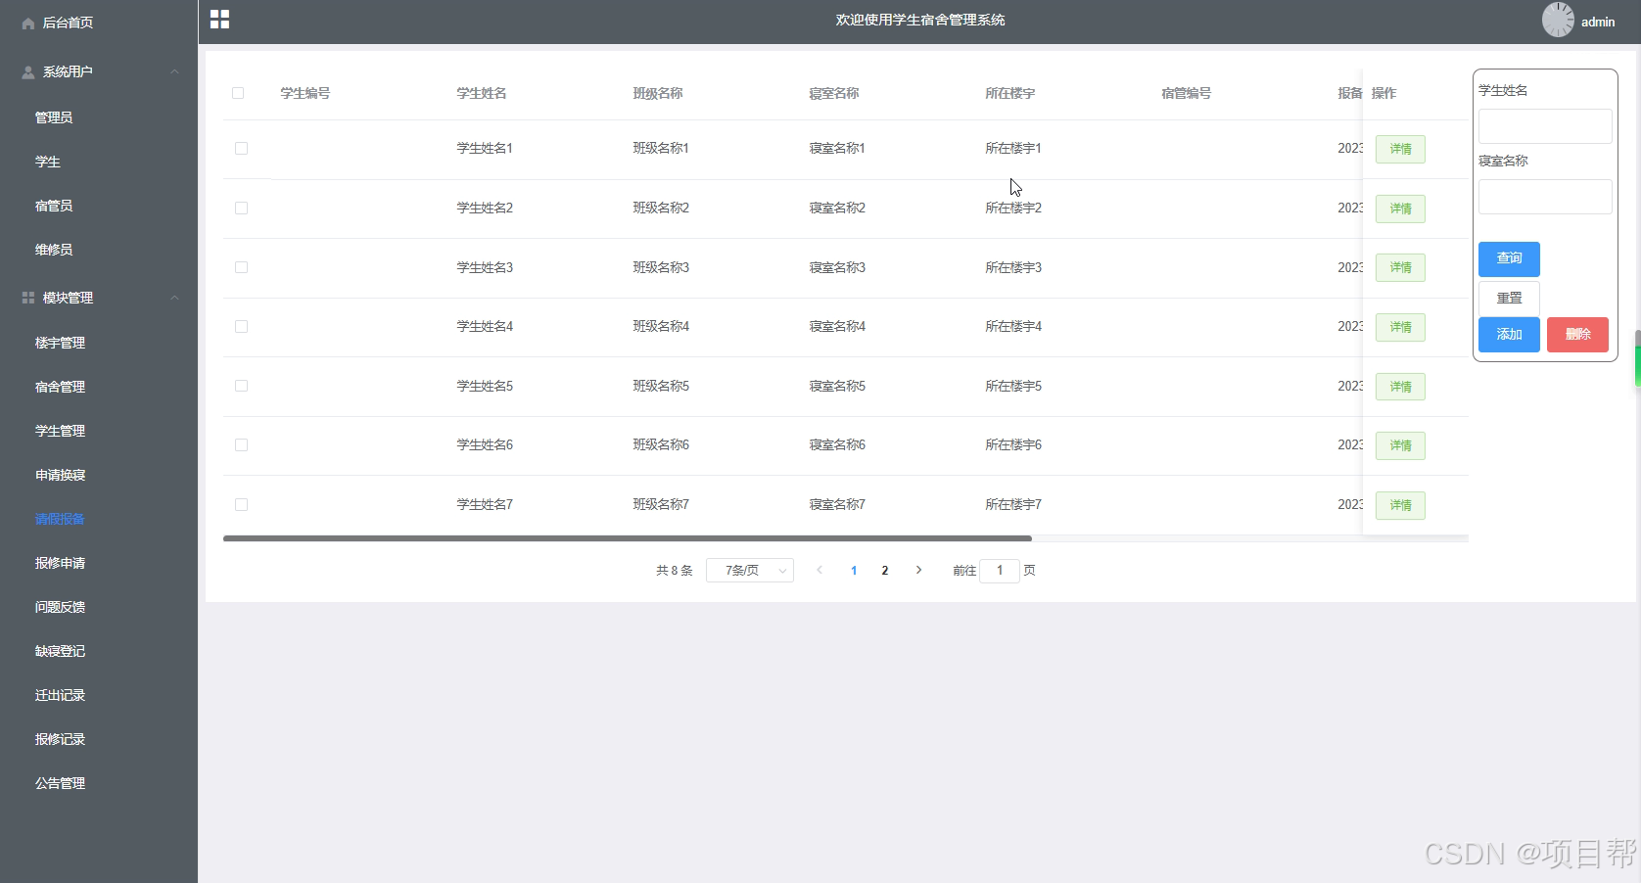Open 申请换寝 menu item

click(60, 475)
